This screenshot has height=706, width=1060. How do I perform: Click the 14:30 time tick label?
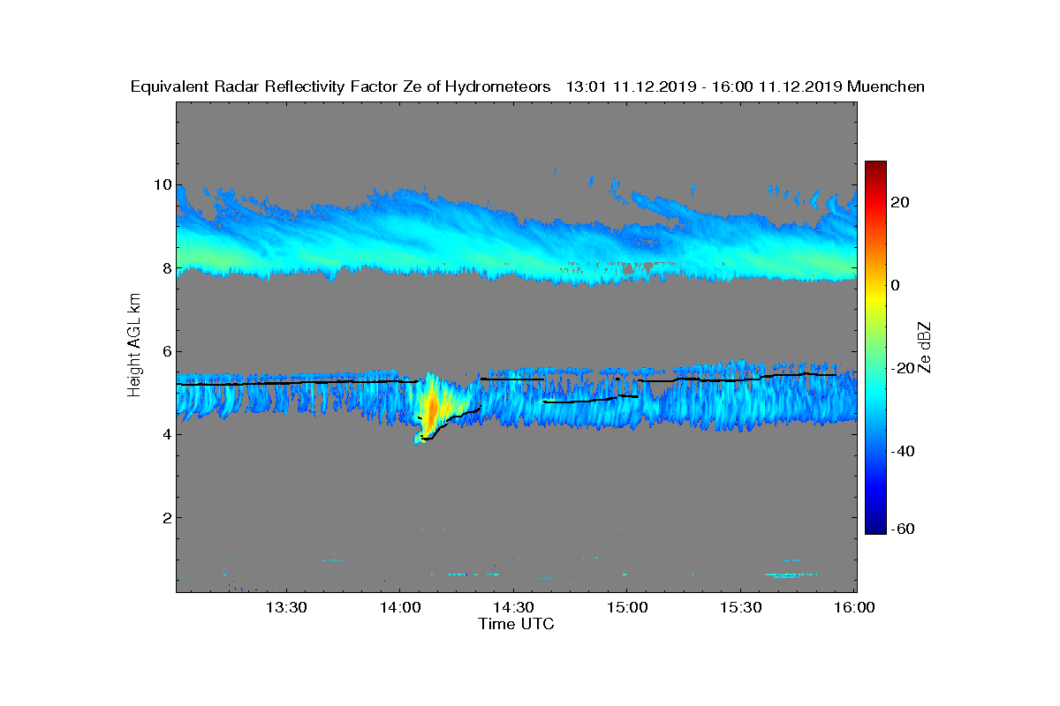point(513,607)
